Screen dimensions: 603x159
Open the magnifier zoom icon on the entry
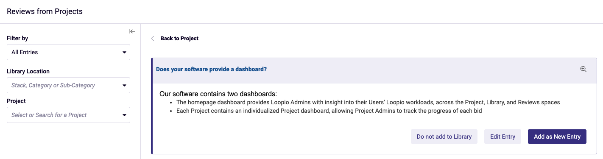[583, 69]
